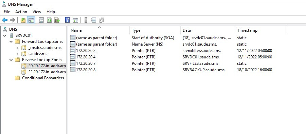Click the Export List icon
This screenshot has width=306, height=134.
tap(57, 20)
